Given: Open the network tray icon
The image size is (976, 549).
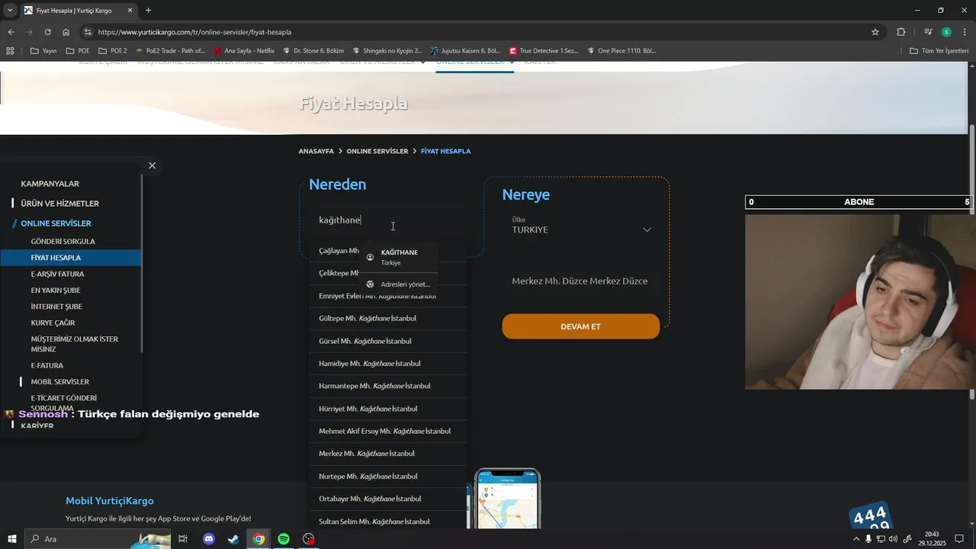Looking at the screenshot, I should point(881,539).
